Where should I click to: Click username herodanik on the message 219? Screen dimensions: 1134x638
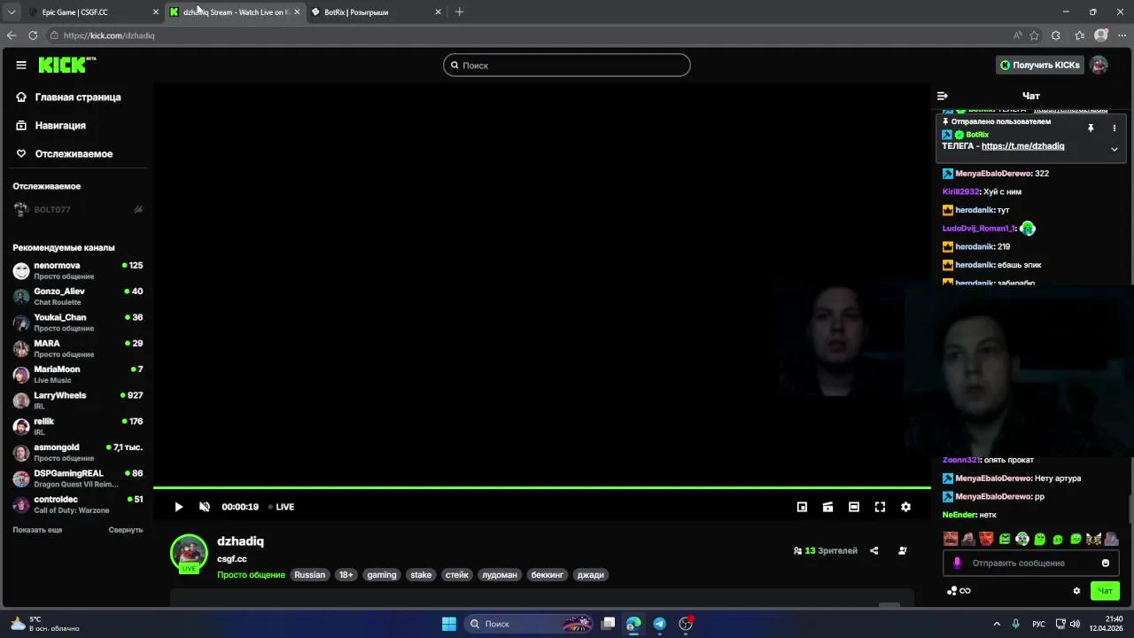974,247
